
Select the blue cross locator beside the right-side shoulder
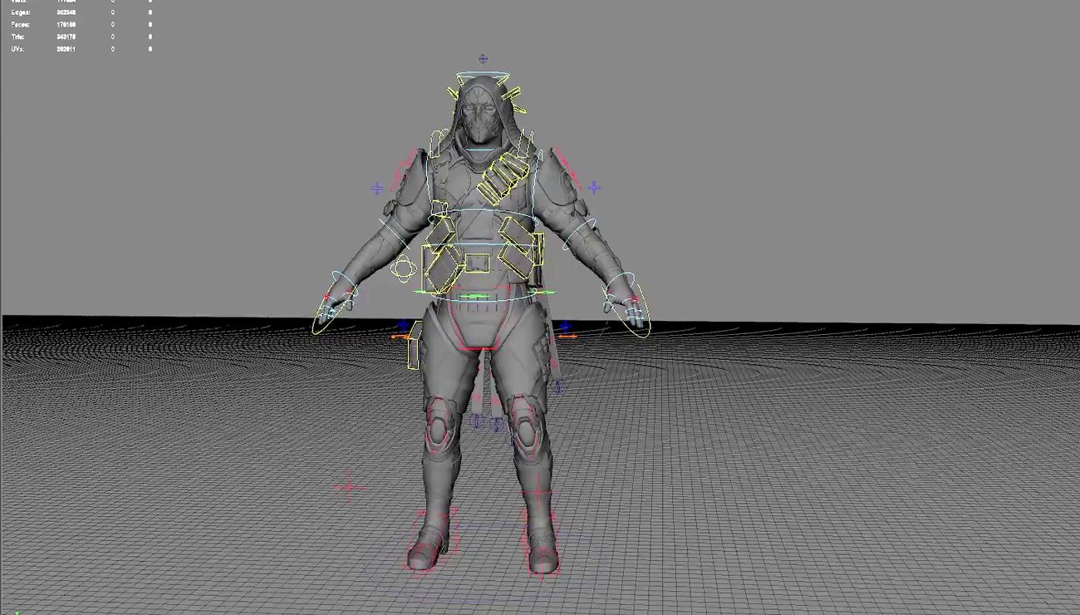[594, 188]
